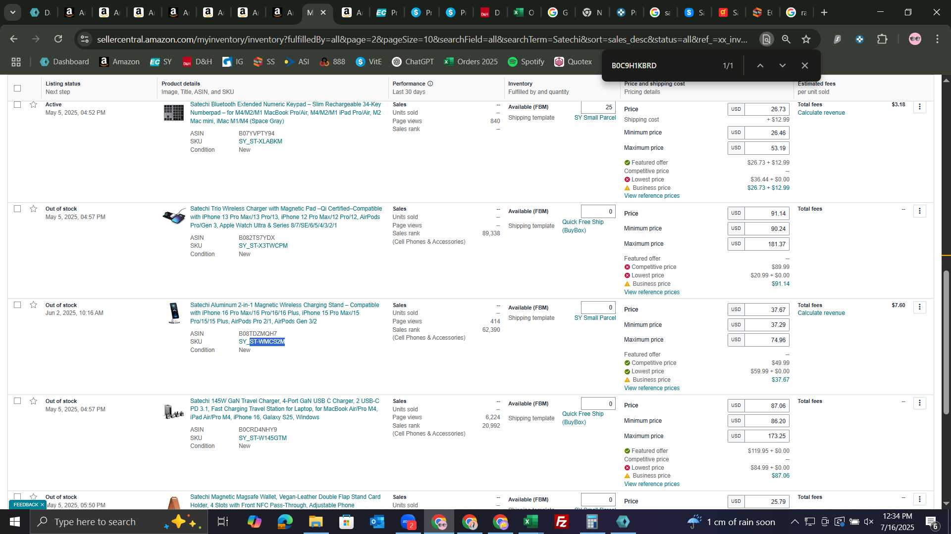Viewport: 951px width, 534px height.
Task: Open Satechi Trio Wireless Charger title link
Action: [286, 217]
